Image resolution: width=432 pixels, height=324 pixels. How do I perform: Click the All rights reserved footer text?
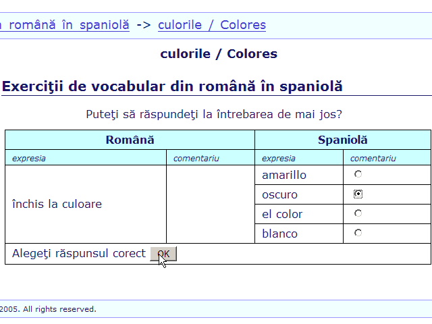pos(59,309)
